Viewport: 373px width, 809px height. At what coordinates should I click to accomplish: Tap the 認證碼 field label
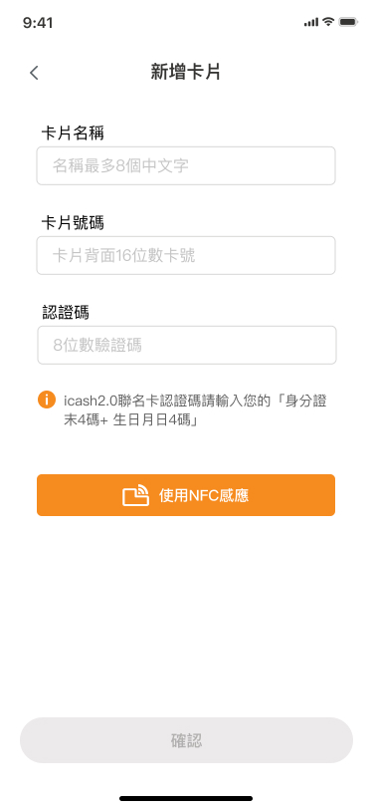tap(65, 312)
